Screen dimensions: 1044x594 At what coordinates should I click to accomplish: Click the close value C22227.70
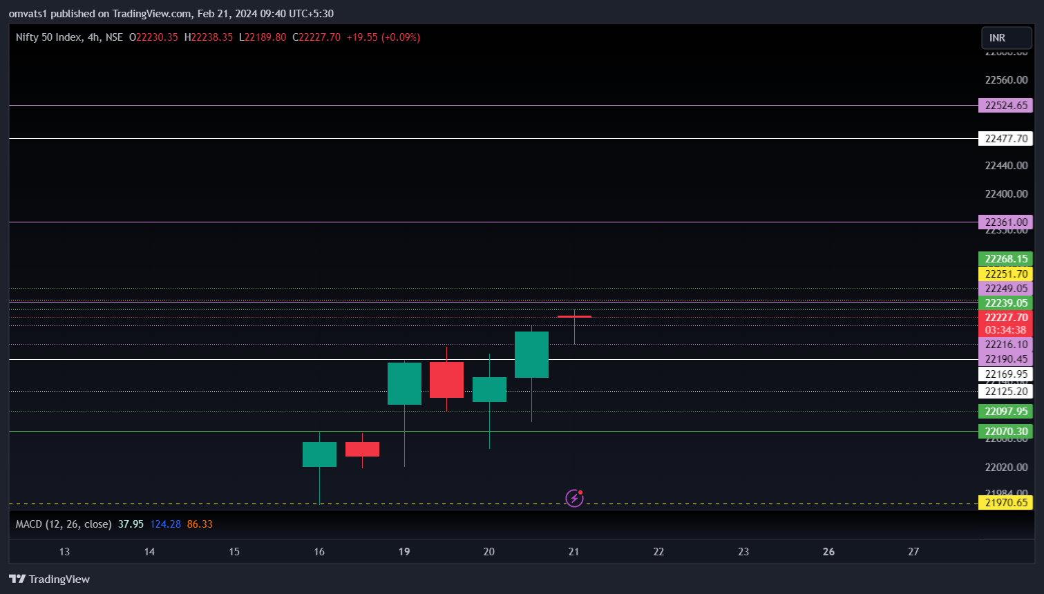pos(316,37)
